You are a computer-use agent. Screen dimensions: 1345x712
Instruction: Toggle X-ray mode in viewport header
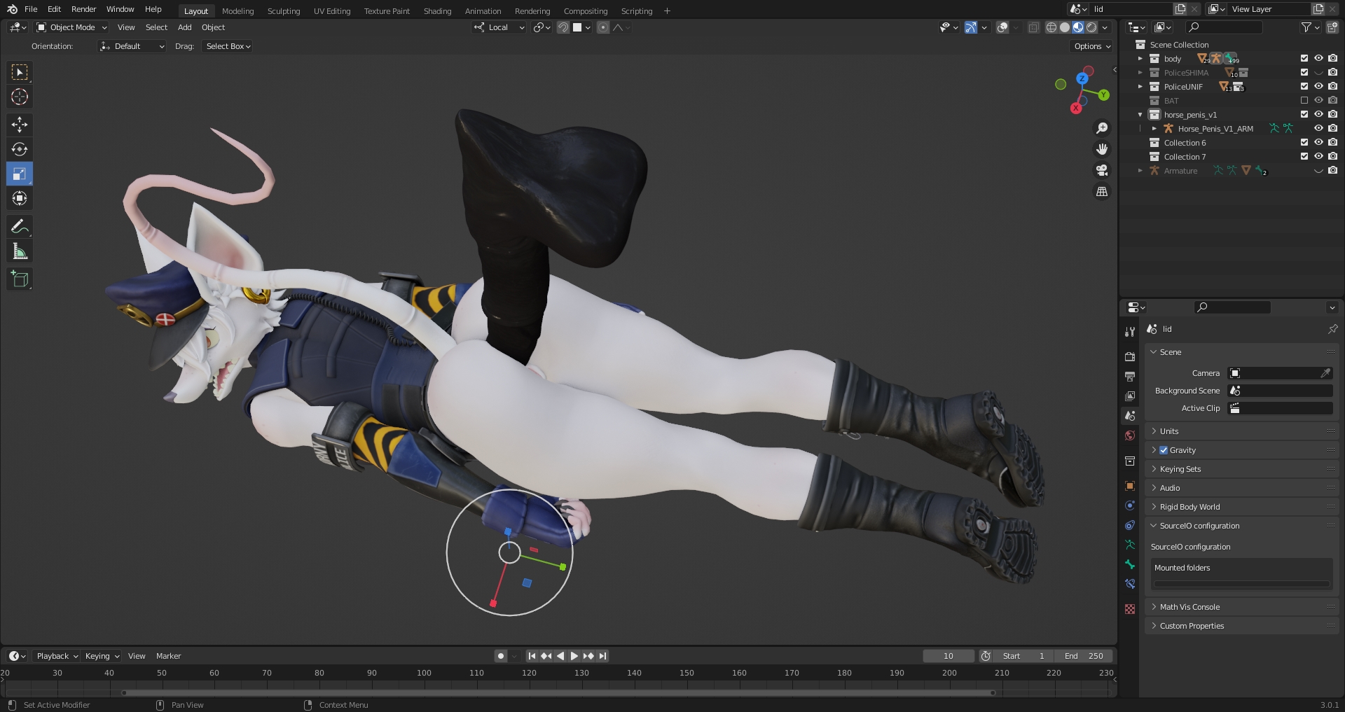(1033, 27)
